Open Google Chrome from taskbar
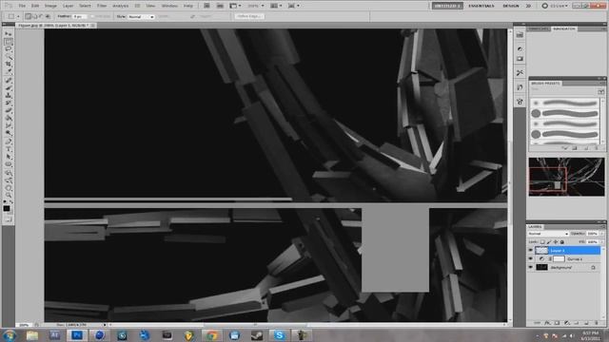Screen dimensions: 609x342 pos(211,335)
